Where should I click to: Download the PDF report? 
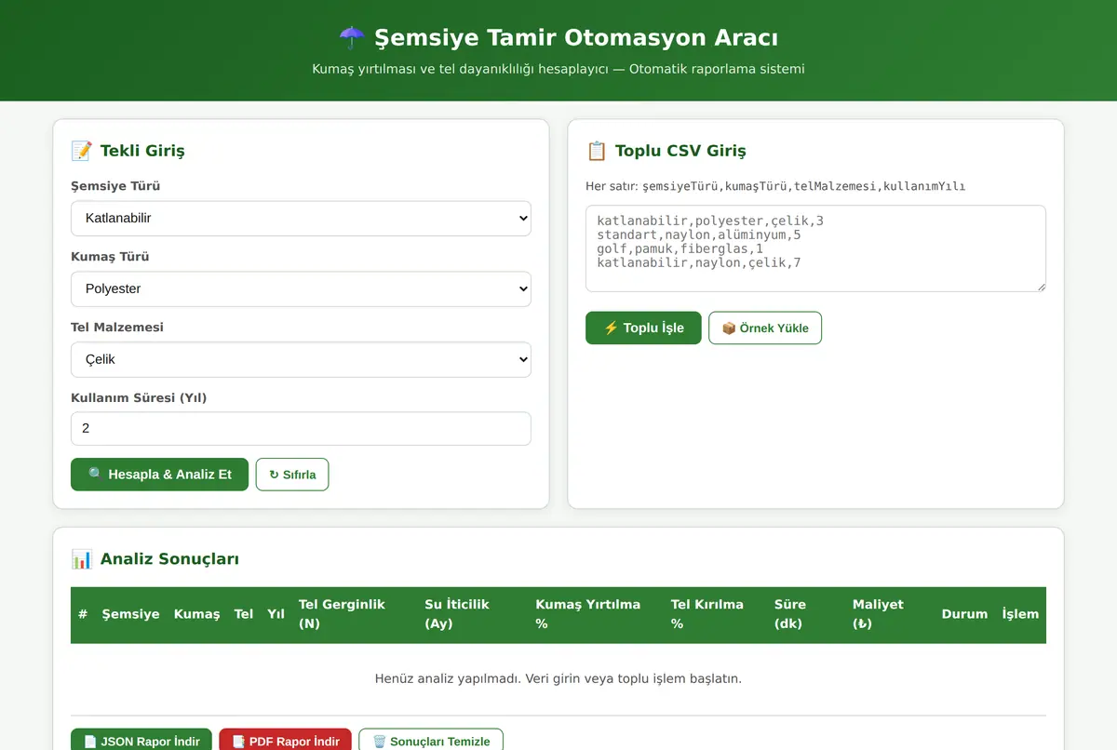click(286, 742)
